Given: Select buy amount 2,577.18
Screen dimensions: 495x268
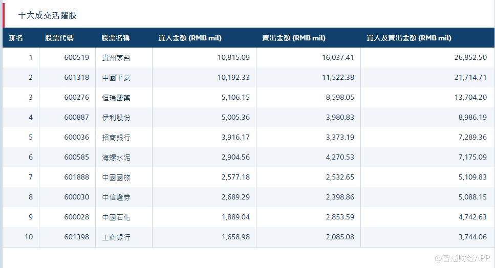Looking at the screenshot, I should pos(235,177).
